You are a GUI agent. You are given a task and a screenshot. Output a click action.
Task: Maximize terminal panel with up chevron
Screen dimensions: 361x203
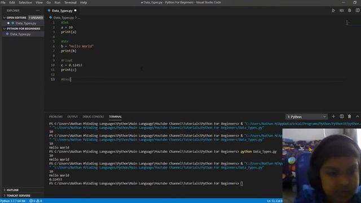click(x=357, y=117)
